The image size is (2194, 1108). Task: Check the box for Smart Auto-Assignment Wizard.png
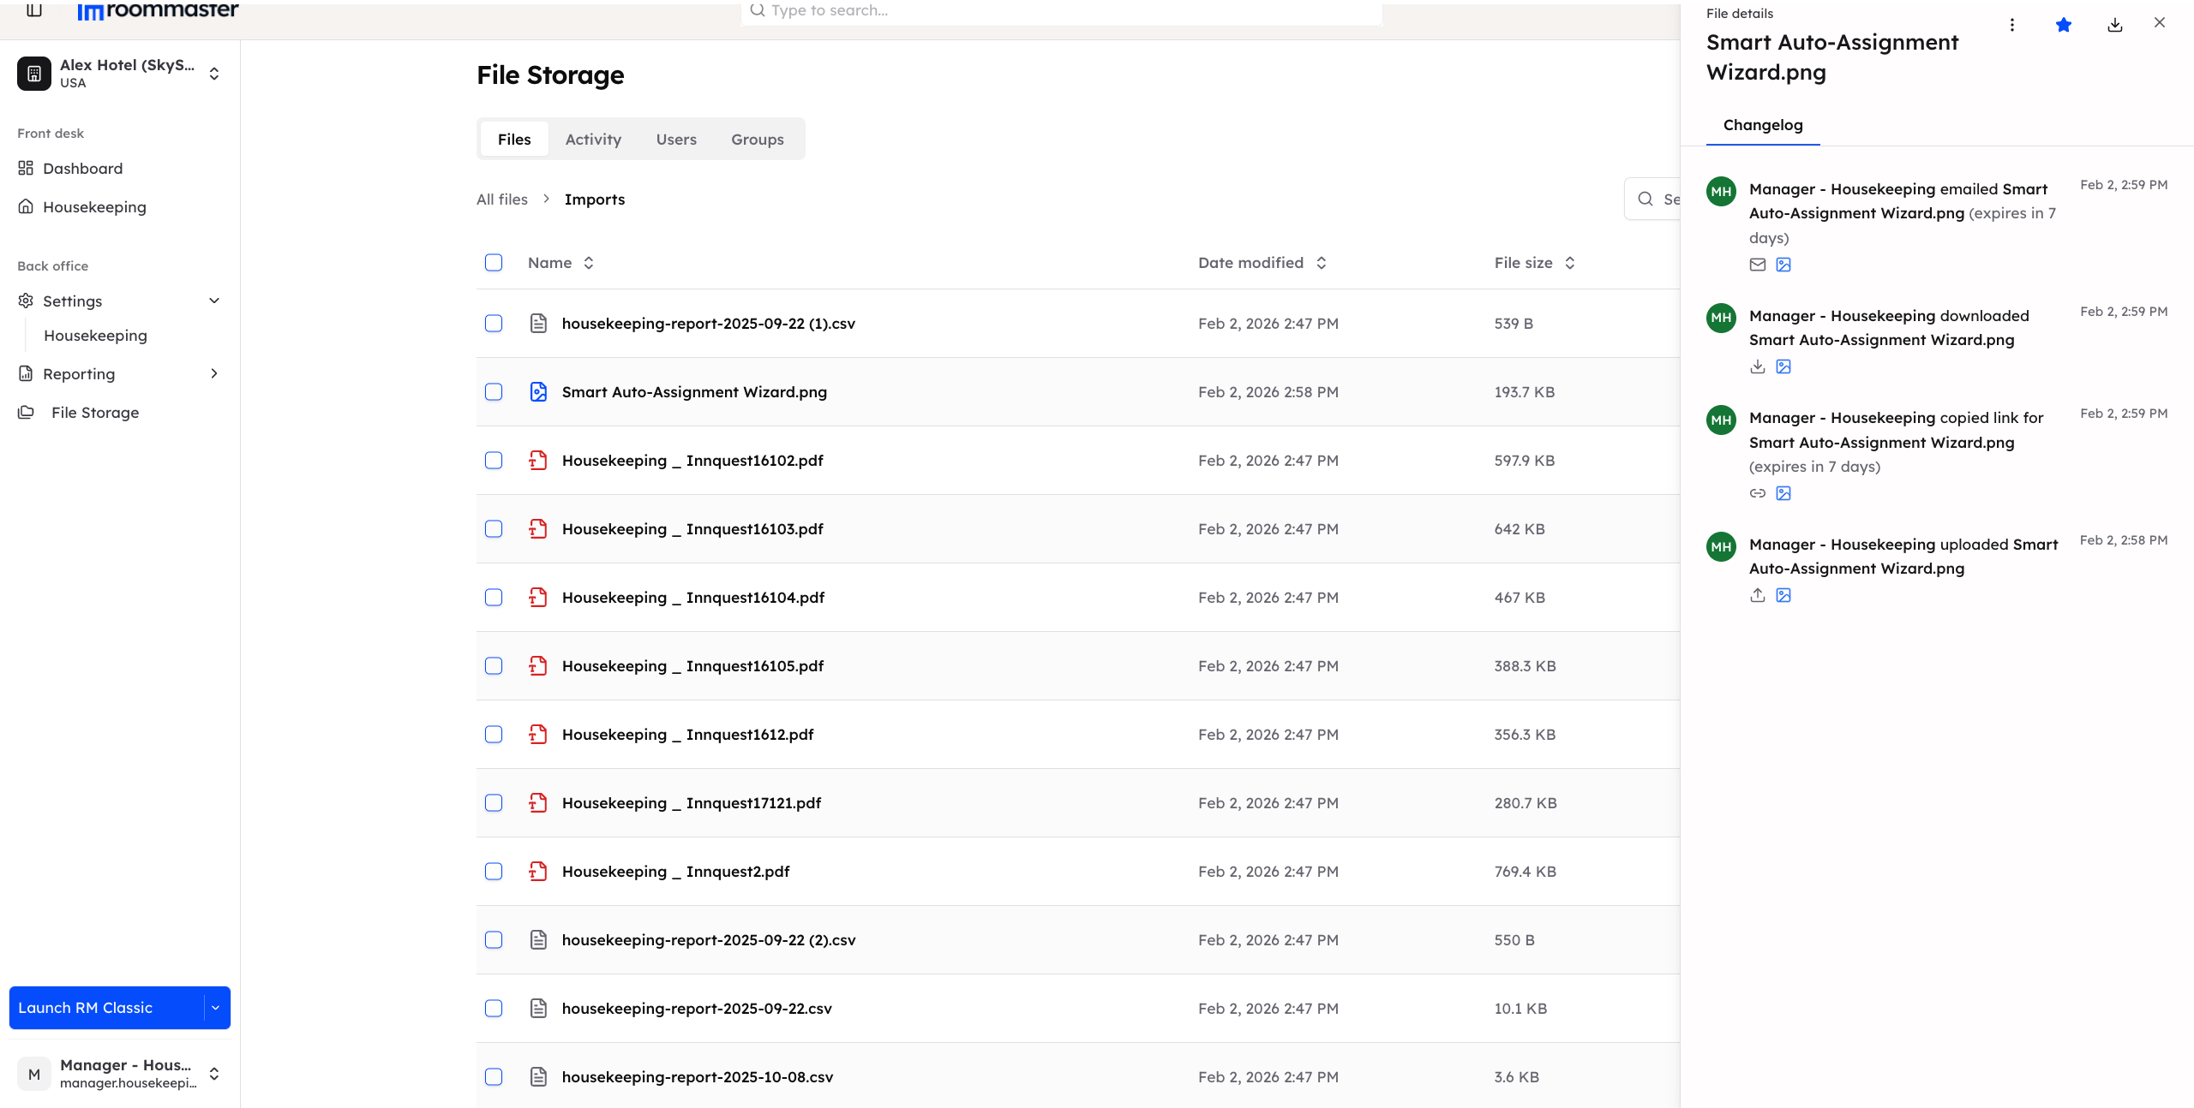494,392
